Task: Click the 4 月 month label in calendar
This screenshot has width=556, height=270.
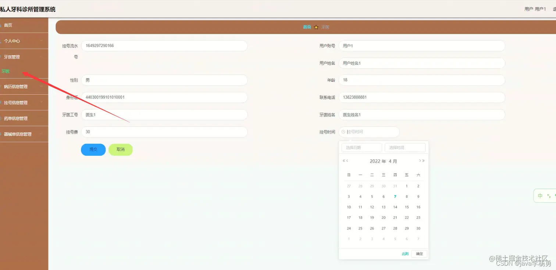Action: click(x=393, y=161)
